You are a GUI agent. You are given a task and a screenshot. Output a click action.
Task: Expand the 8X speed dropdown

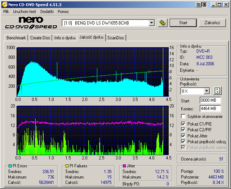207,91
